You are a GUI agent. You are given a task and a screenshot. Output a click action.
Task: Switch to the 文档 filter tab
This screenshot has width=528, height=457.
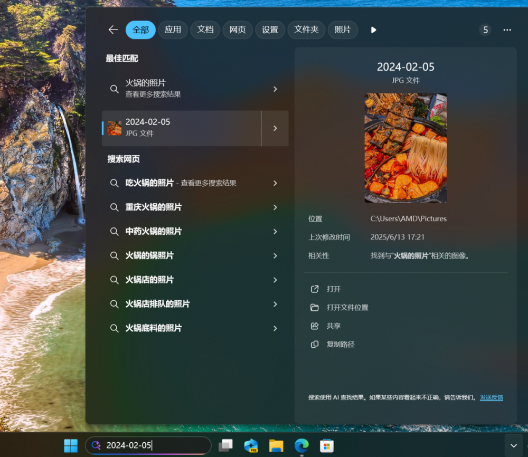point(205,30)
